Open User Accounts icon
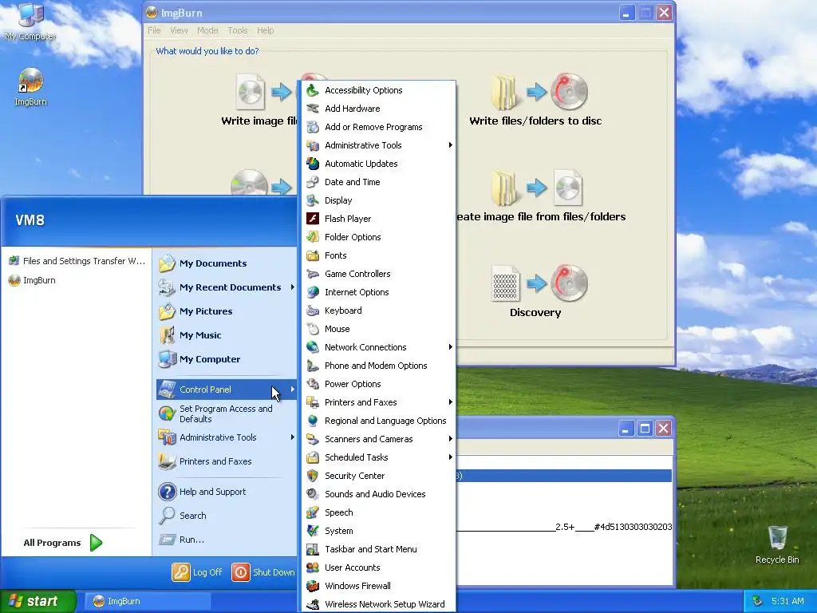This screenshot has height=613, width=817. [x=313, y=568]
